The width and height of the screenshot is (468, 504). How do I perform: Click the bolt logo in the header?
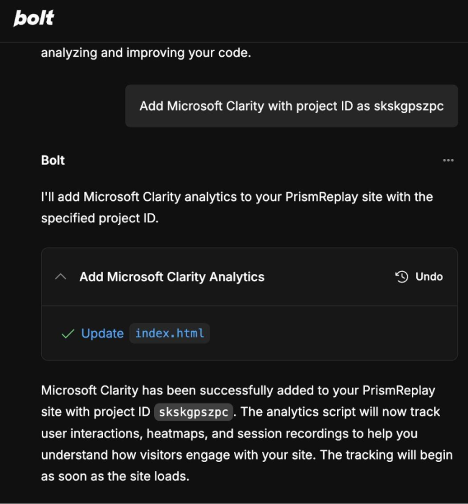tap(34, 18)
